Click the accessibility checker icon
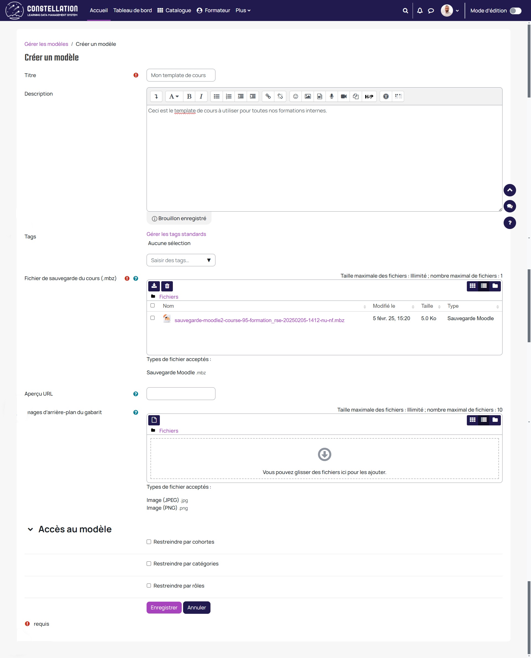This screenshot has width=531, height=658. [386, 96]
